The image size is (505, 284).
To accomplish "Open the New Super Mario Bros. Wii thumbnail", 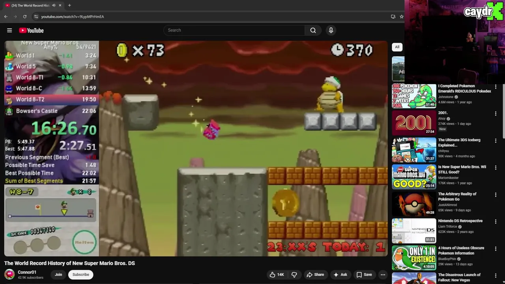I will (414, 177).
